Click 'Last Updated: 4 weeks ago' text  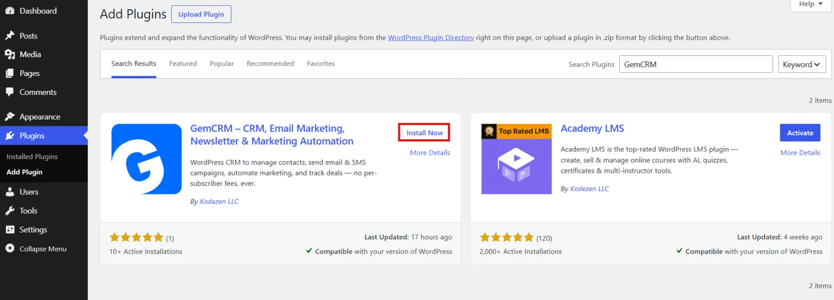pyautogui.click(x=780, y=237)
